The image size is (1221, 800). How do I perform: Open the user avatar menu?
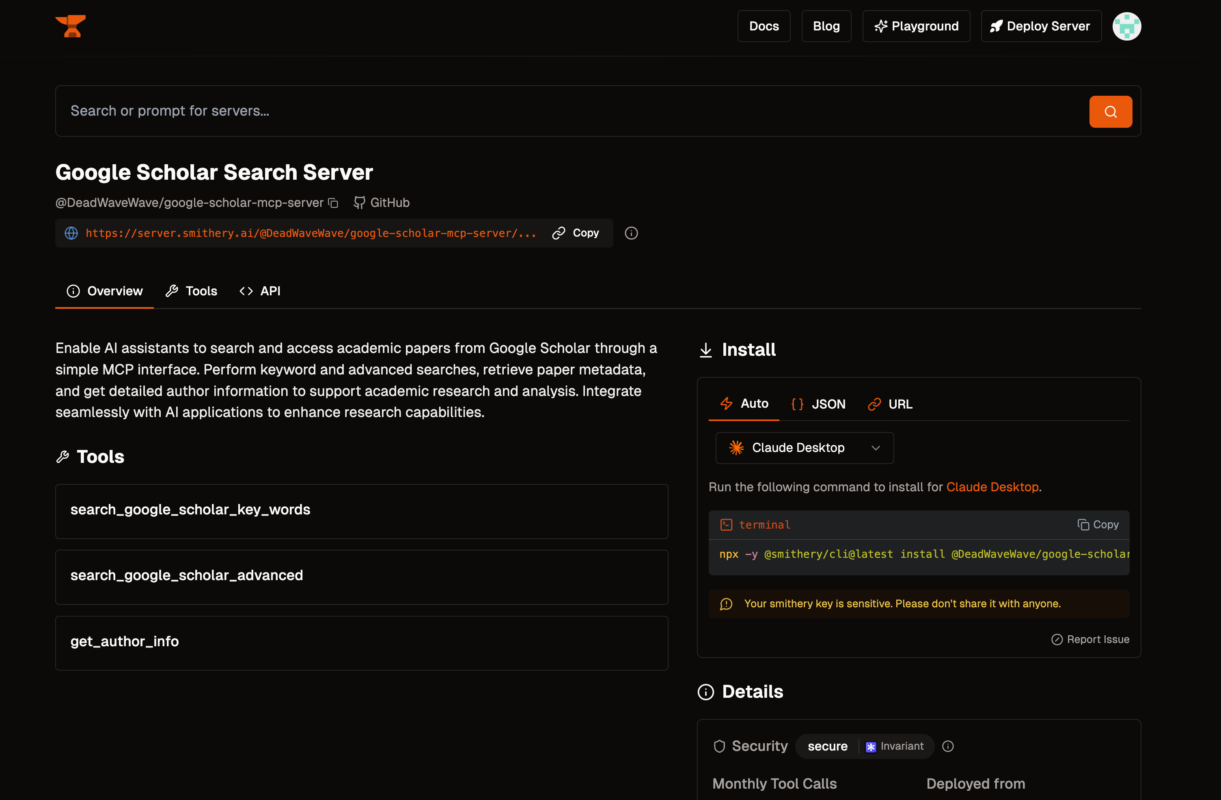(x=1126, y=26)
